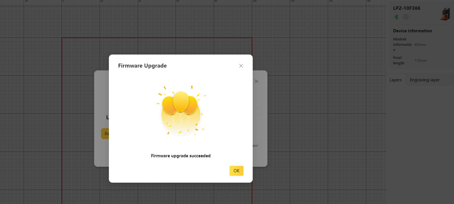Click the 'Device information' heading
Image resolution: width=454 pixels, height=204 pixels.
click(412, 31)
